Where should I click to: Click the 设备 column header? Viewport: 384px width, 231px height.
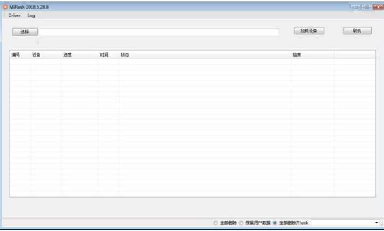point(46,55)
